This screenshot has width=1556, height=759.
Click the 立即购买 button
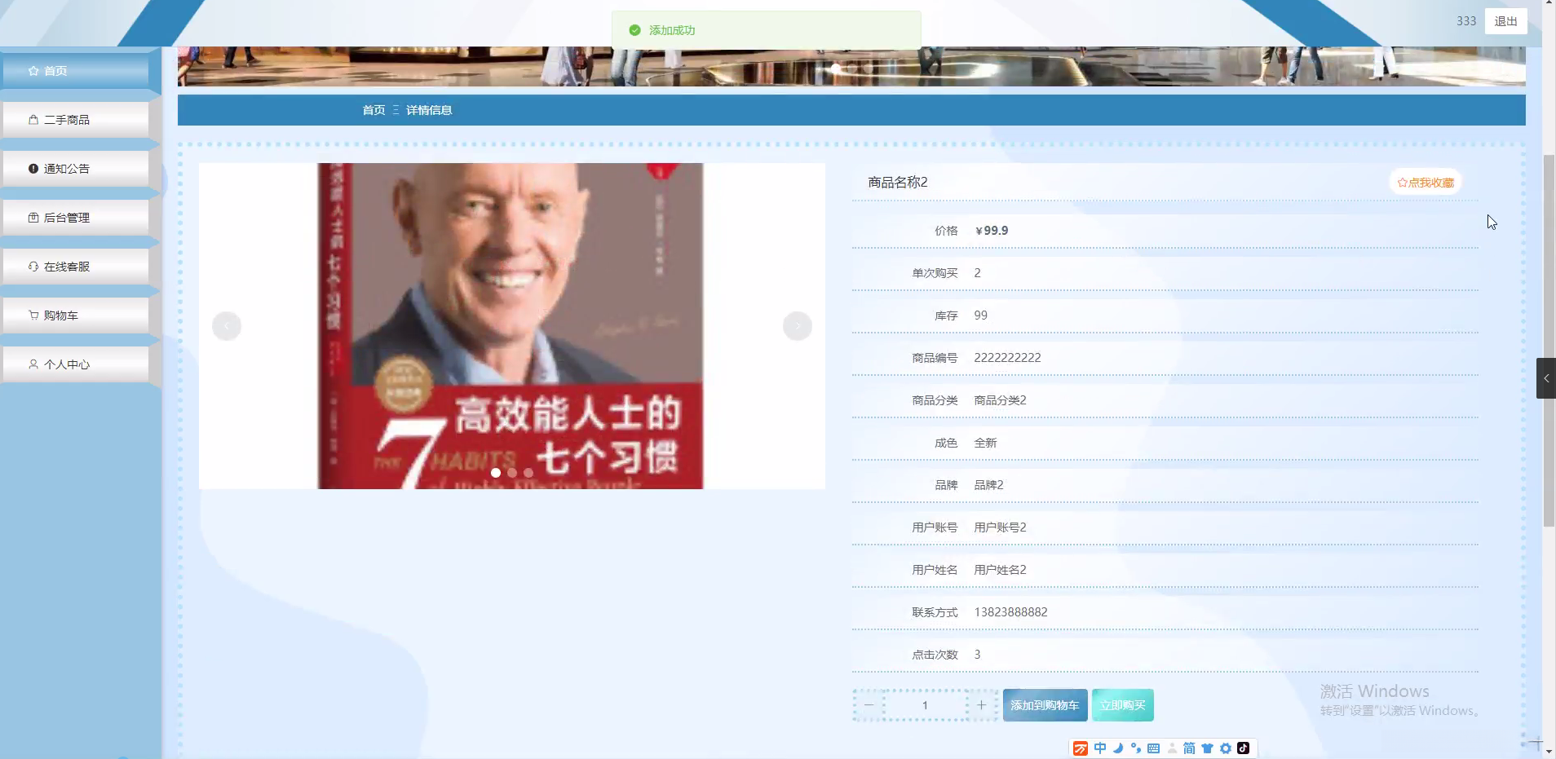coord(1122,705)
